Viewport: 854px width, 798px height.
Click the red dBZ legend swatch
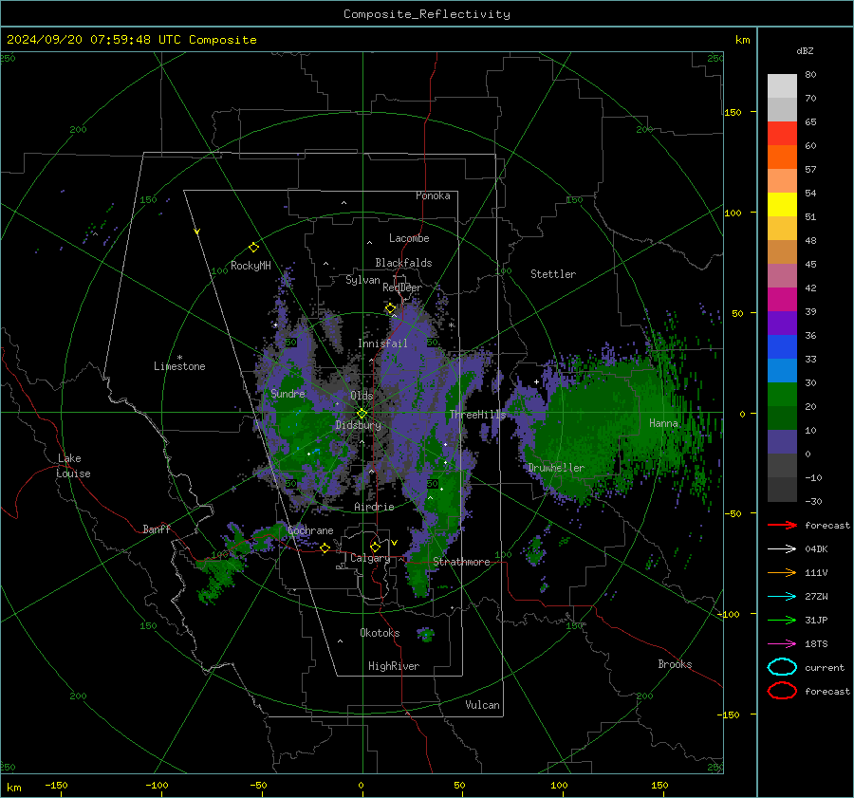coord(782,134)
